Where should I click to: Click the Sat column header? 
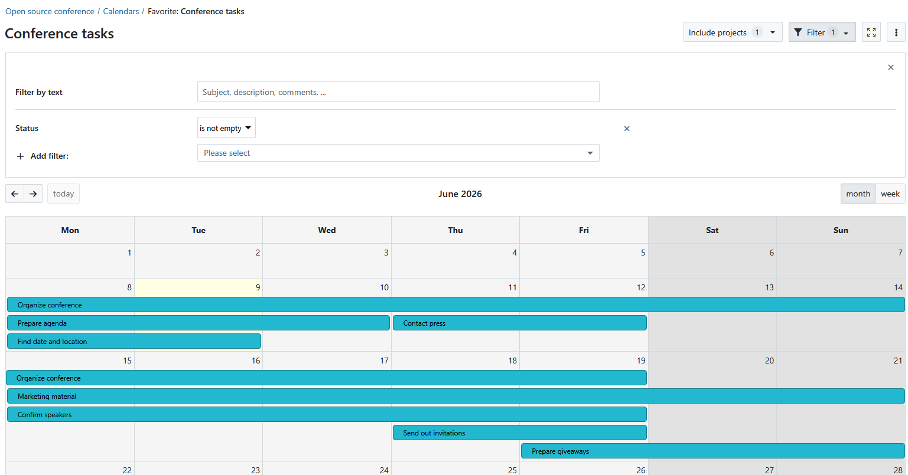pos(712,230)
